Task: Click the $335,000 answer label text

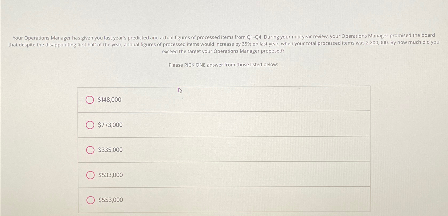Action: pyautogui.click(x=110, y=150)
